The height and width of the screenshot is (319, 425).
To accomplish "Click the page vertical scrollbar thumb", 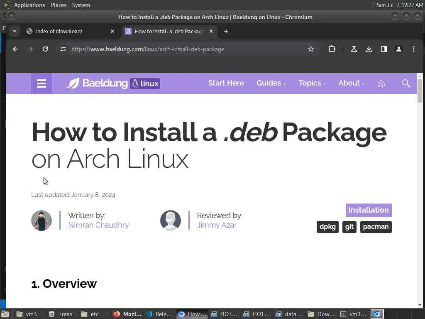I will tap(420, 91).
